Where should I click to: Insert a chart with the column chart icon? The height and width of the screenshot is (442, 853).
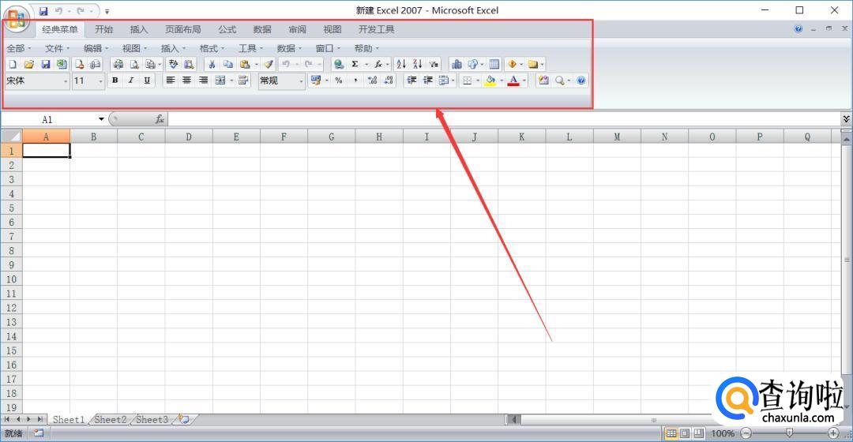tap(457, 64)
